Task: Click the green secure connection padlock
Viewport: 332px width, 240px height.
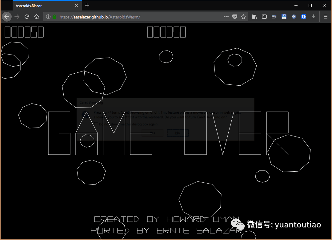Action: (54, 17)
